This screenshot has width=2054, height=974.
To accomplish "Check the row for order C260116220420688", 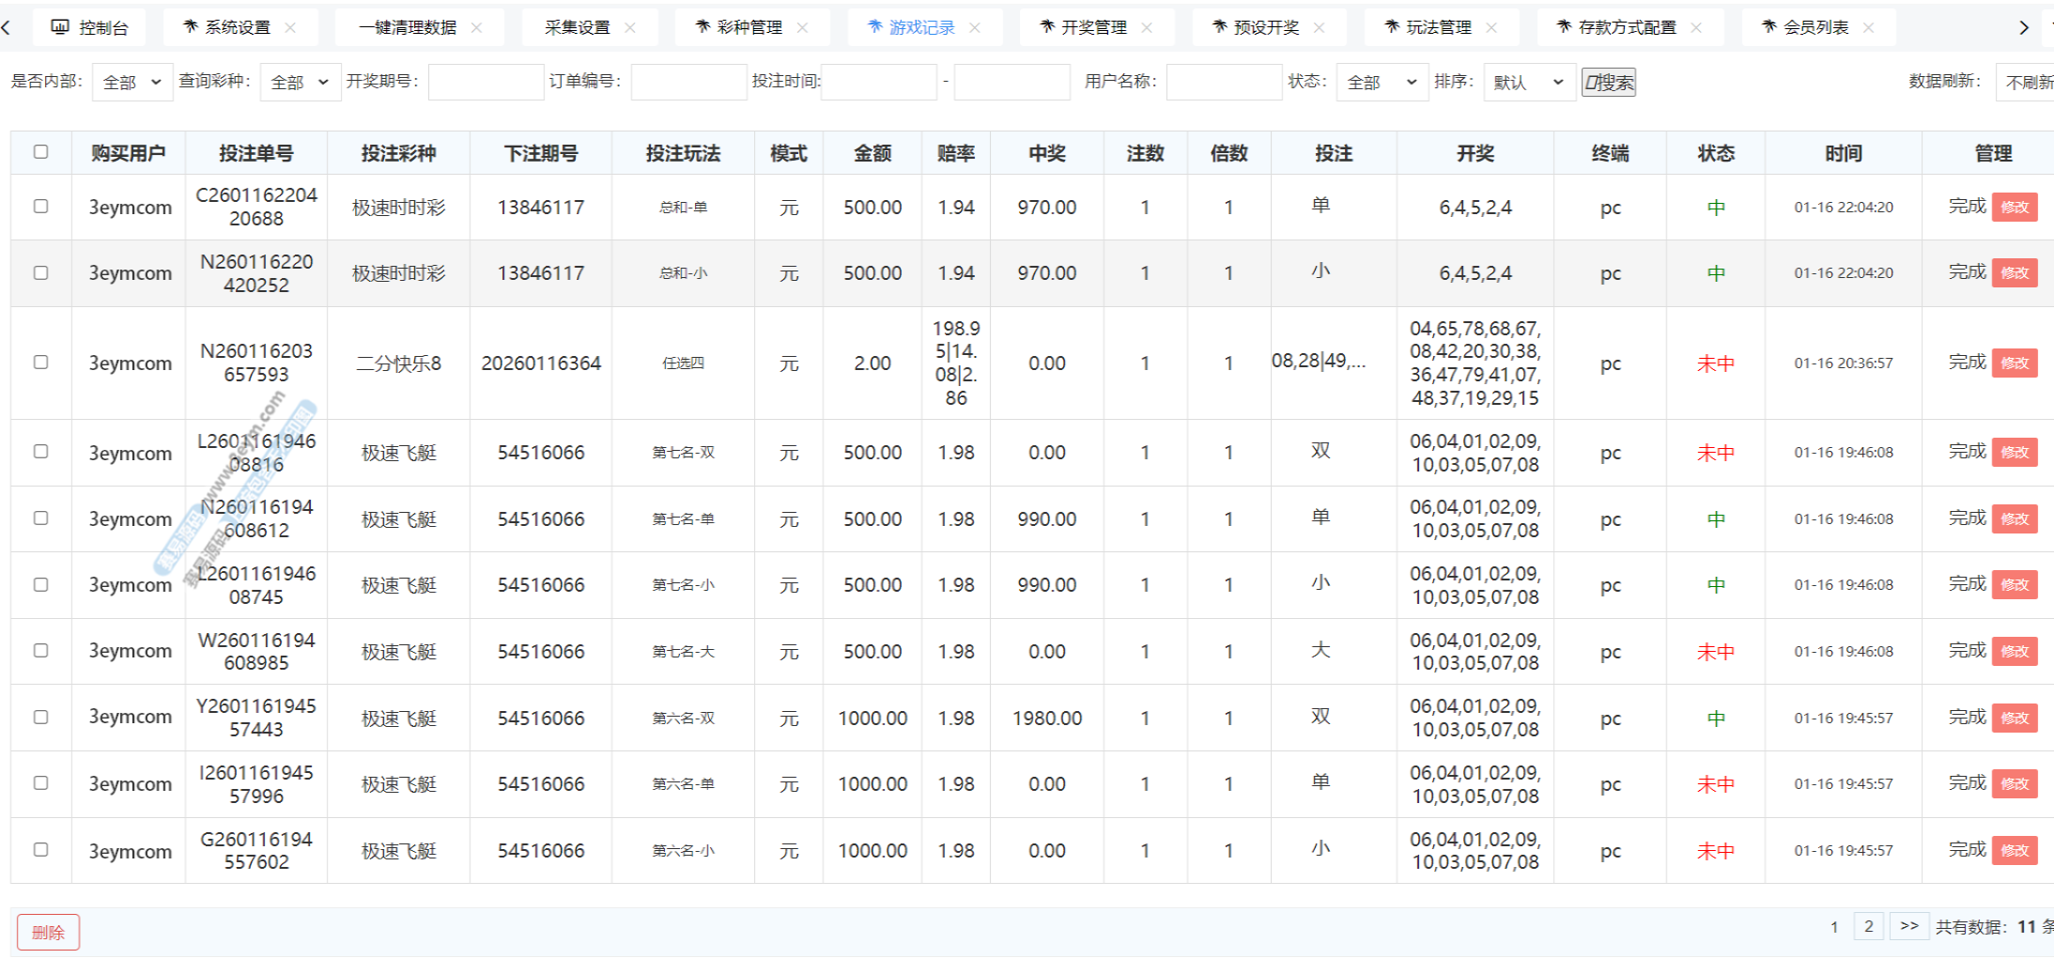I will pos(40,207).
